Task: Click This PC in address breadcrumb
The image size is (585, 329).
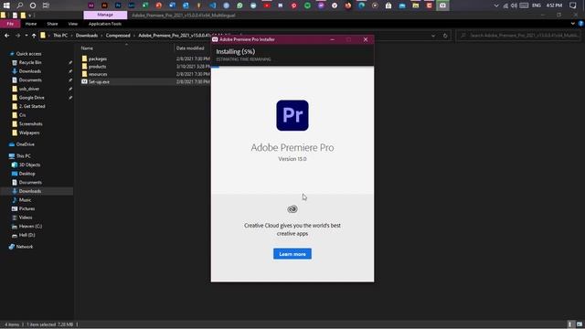Action: (60, 36)
